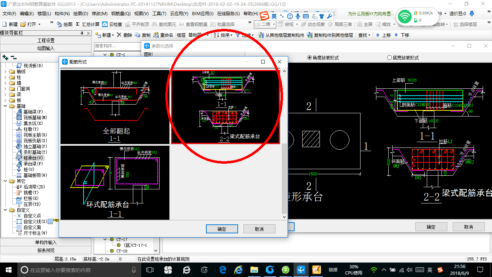This screenshot has width=492, height=277.
Task: Switch to 工程设置 panel
Action: click(46, 40)
